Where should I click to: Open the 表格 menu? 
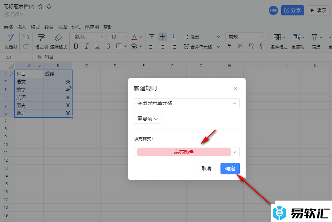(8, 27)
